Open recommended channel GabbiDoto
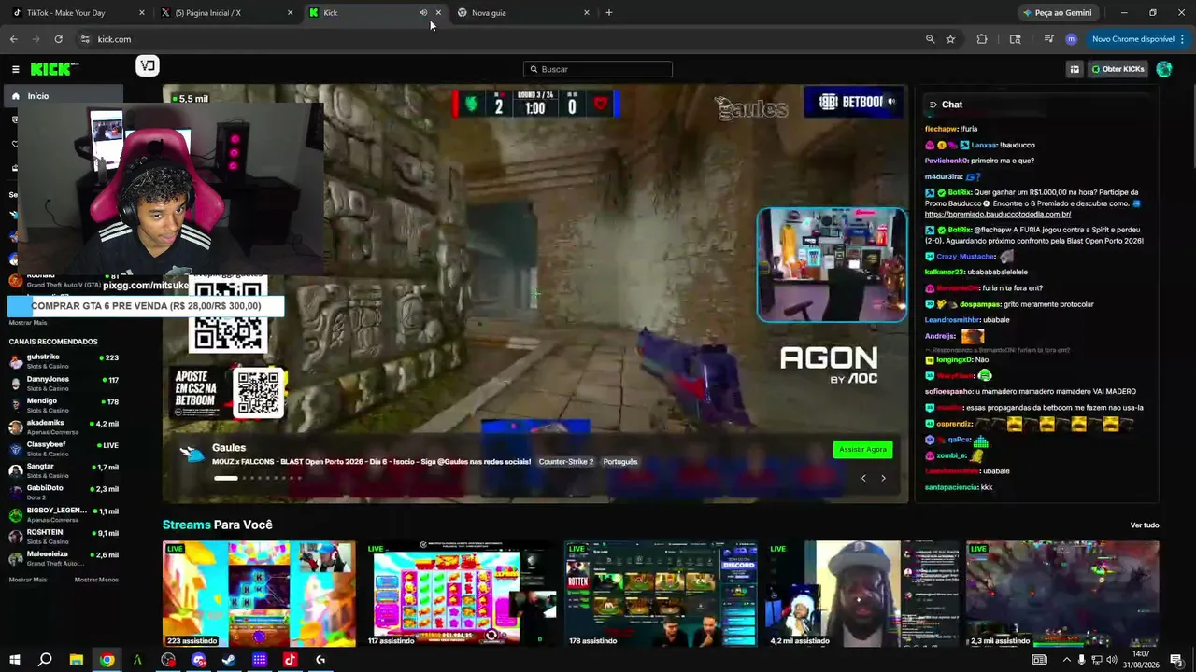This screenshot has width=1196, height=672. coord(64,493)
